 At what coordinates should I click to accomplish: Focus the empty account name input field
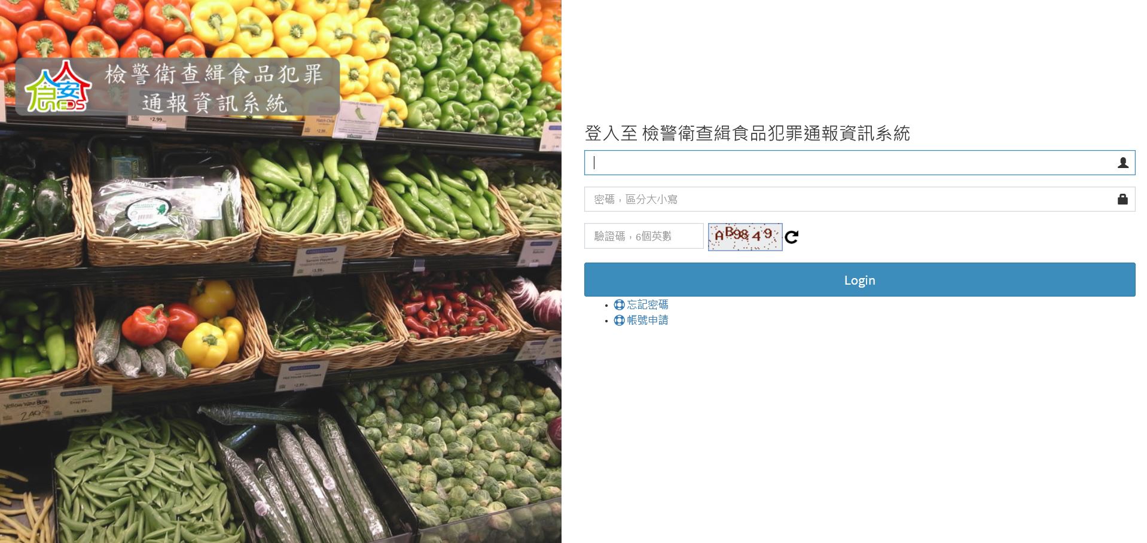[x=859, y=163]
